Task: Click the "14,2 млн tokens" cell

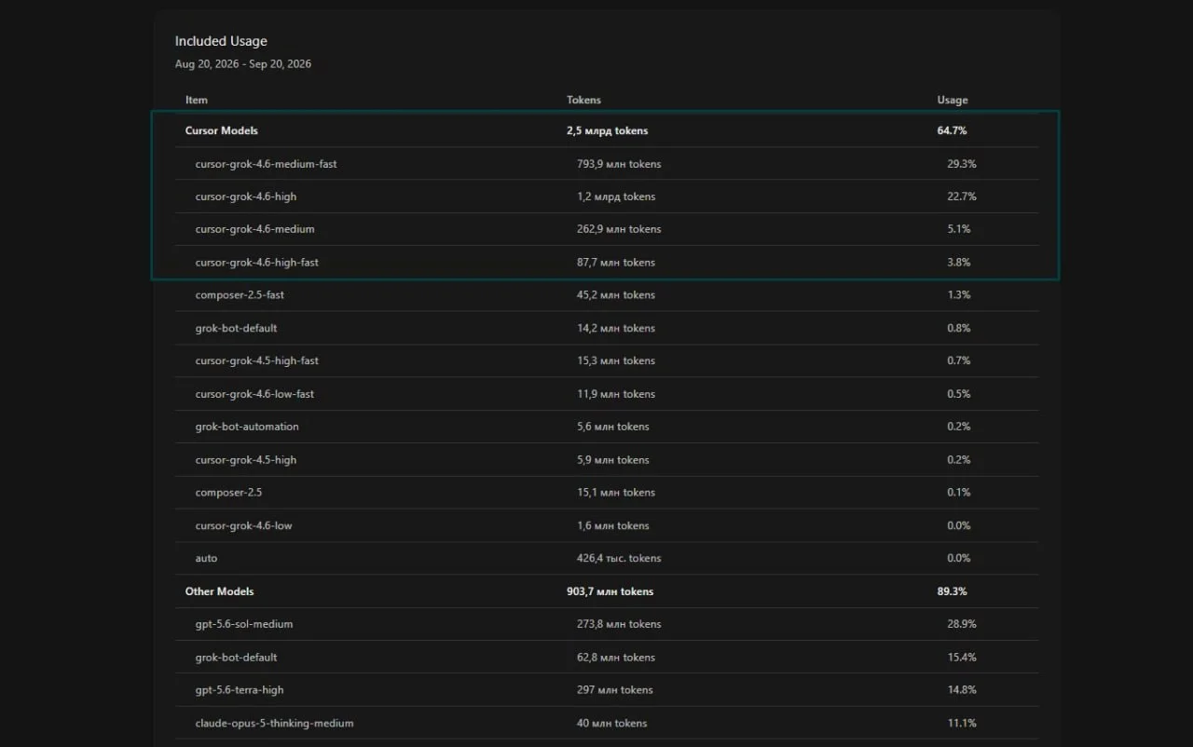Action: click(616, 328)
